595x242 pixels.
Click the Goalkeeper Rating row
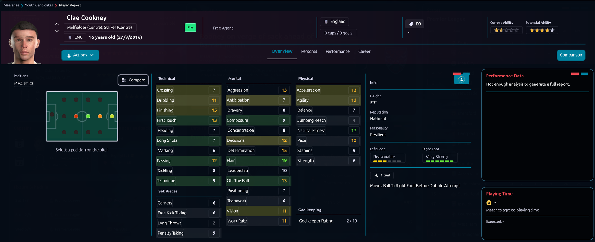pos(328,221)
